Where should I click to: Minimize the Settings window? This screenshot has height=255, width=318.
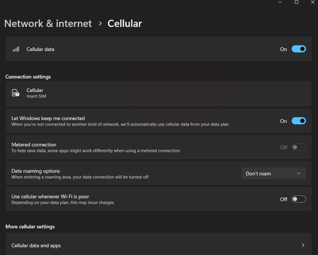[280, 3]
